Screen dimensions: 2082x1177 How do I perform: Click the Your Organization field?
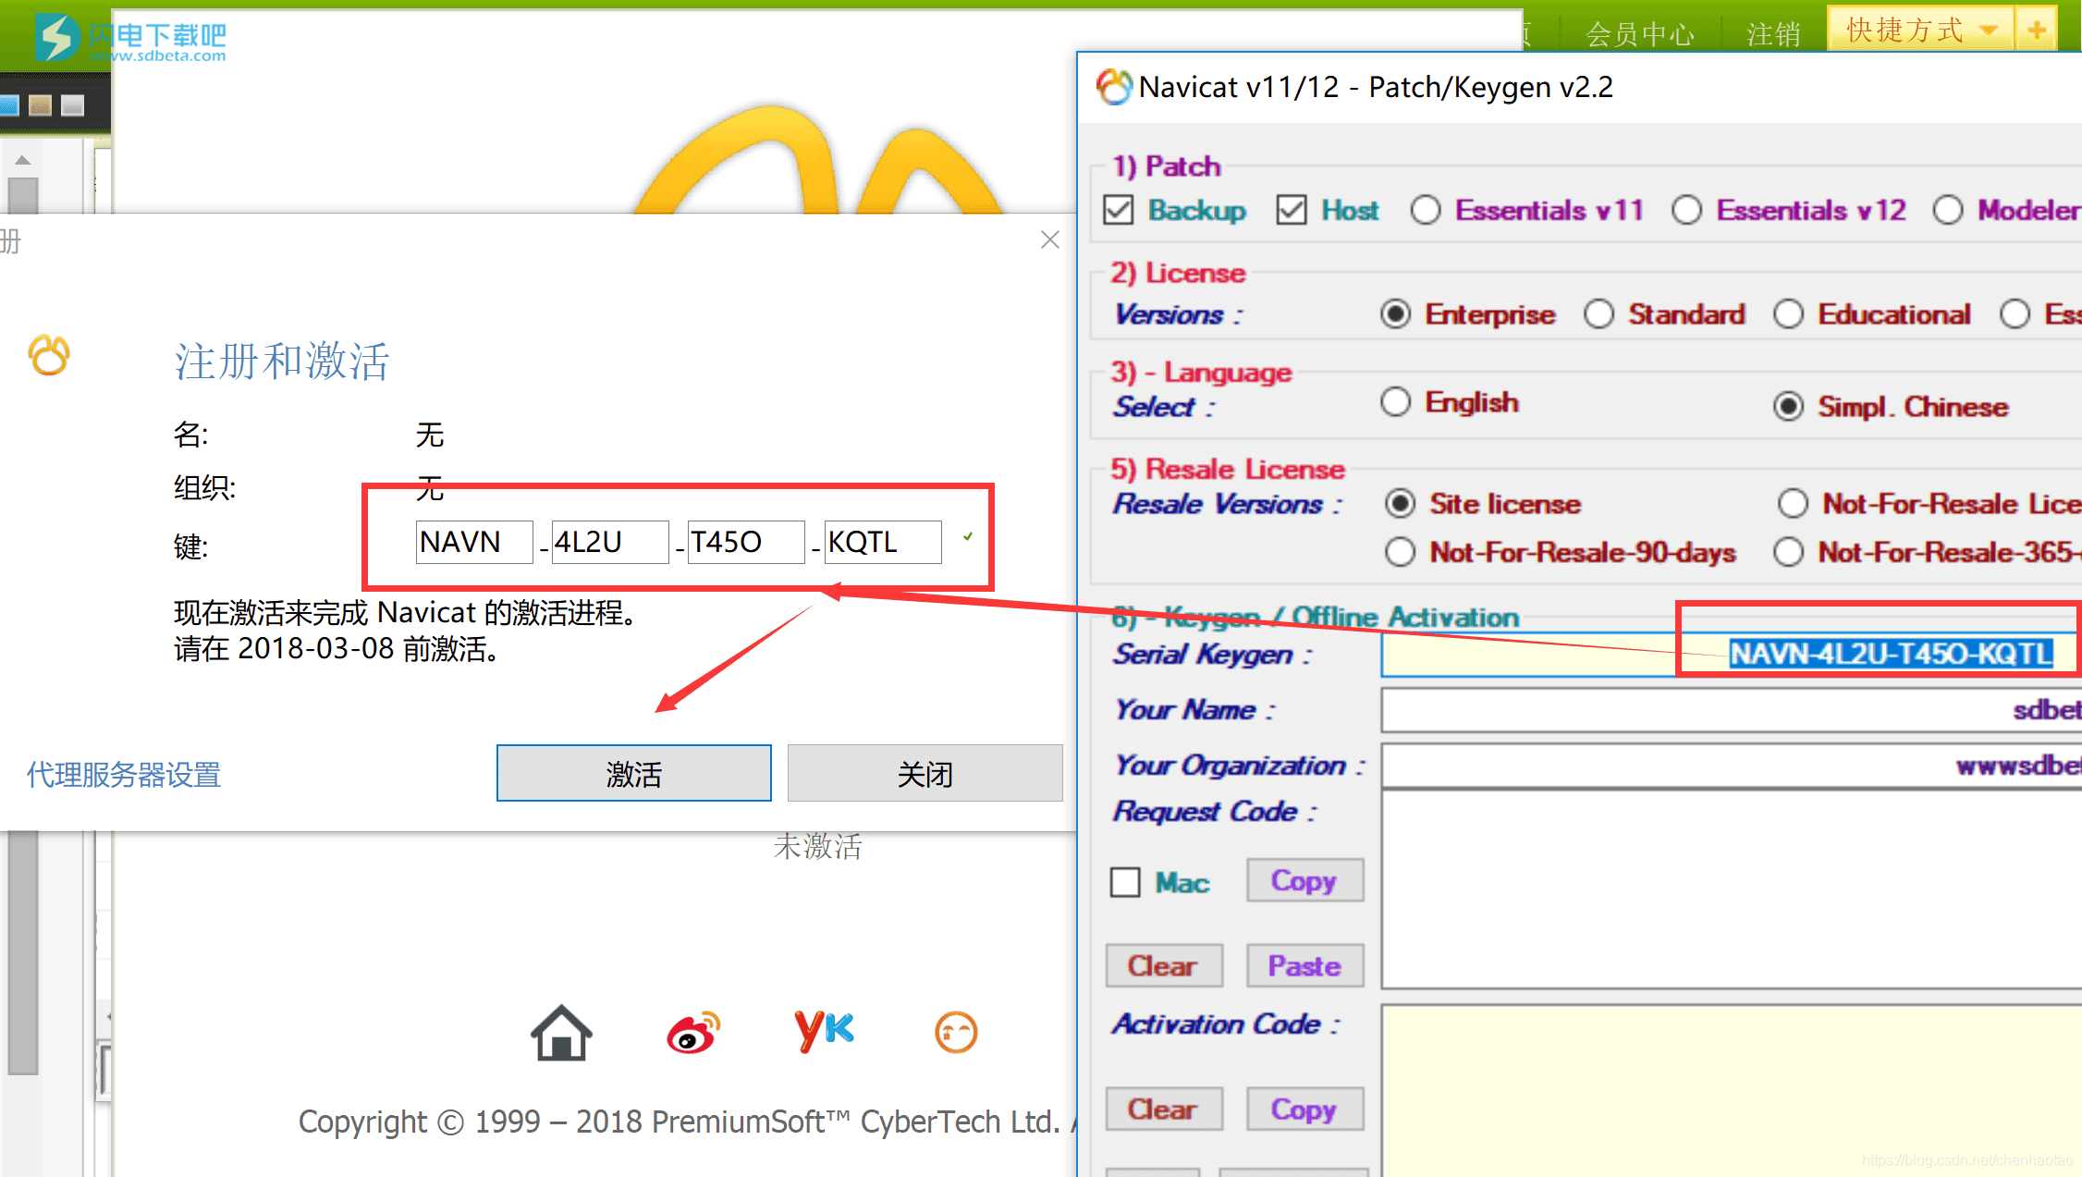point(1732,766)
